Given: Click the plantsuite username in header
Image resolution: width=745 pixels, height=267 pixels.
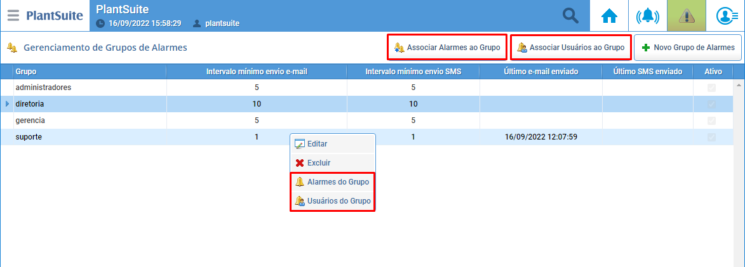Looking at the screenshot, I should [x=222, y=23].
